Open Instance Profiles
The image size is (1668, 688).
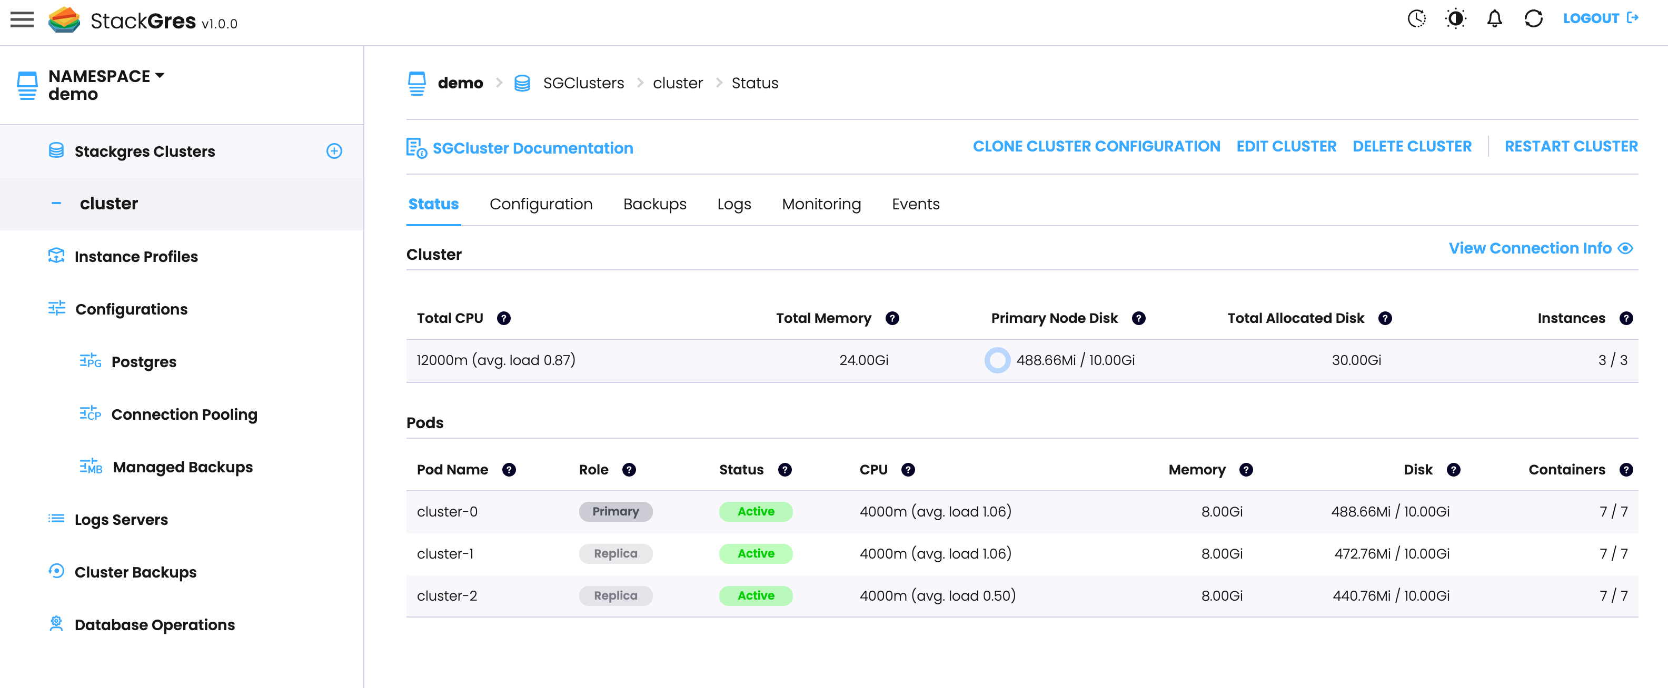(136, 257)
